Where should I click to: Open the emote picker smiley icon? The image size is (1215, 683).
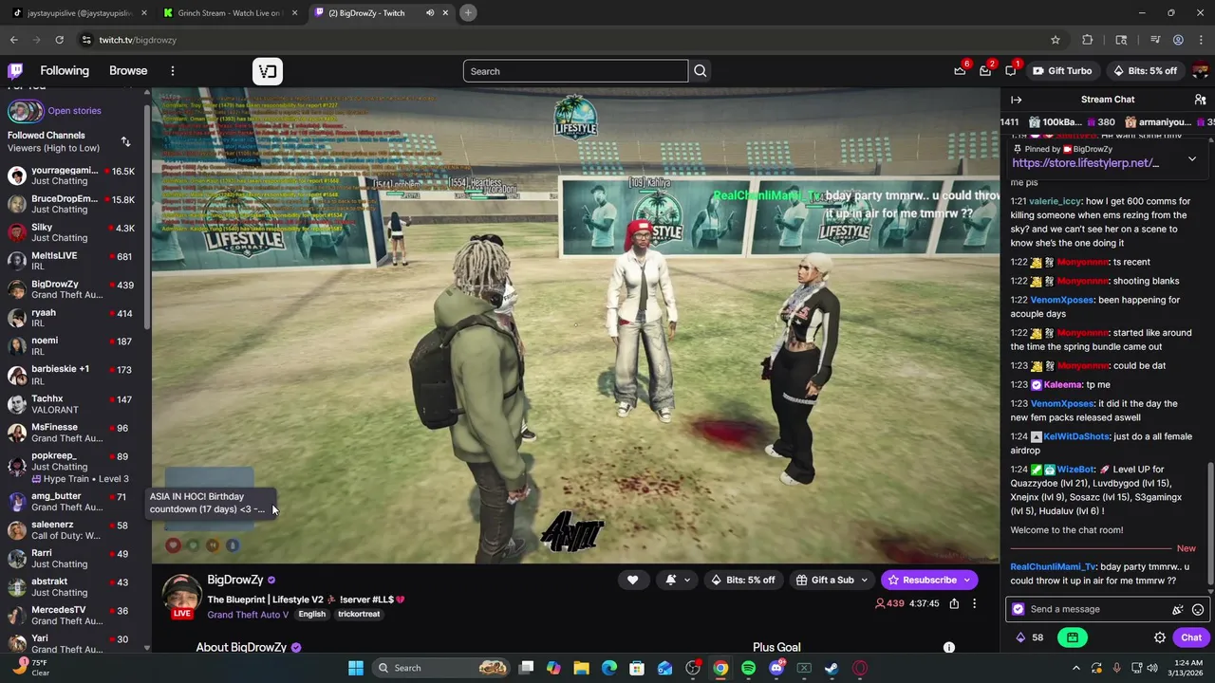[x=1198, y=610]
